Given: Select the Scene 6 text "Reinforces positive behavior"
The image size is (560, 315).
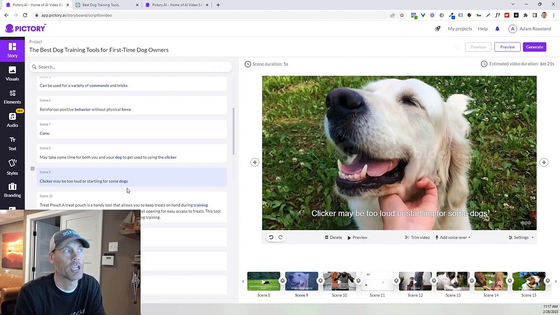Looking at the screenshot, I should pos(65,109).
